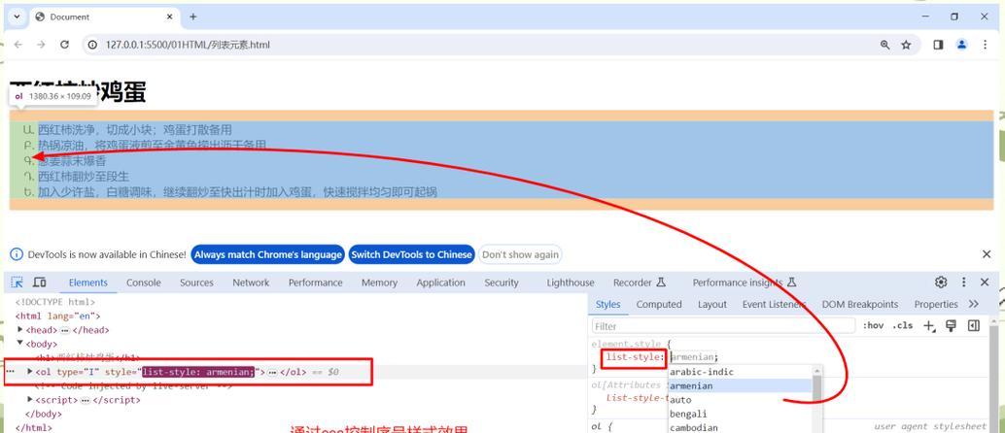Image resolution: width=1005 pixels, height=433 pixels.
Task: Activate the inspect element picker
Action: 17,283
